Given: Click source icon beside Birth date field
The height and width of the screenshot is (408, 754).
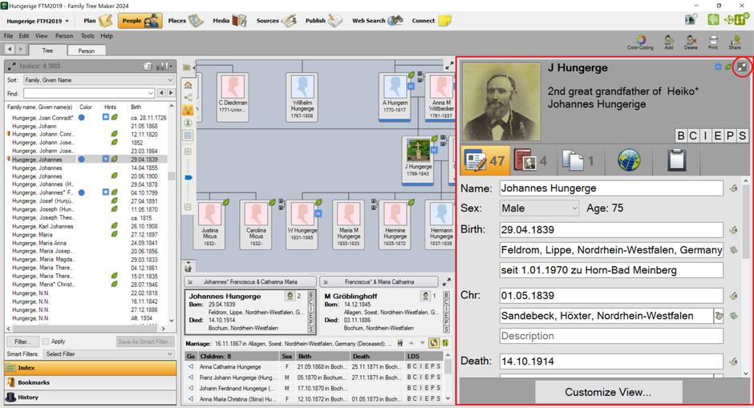Looking at the screenshot, I should pyautogui.click(x=733, y=230).
